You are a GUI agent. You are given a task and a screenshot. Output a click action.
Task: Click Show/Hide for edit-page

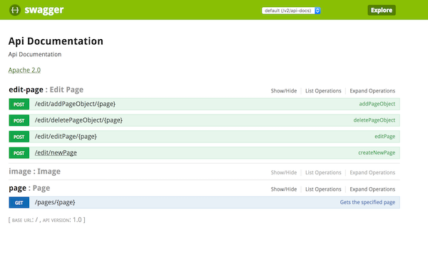coord(284,90)
